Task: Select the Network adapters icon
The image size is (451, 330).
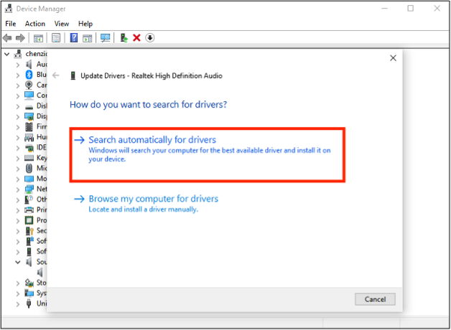Action: click(29, 189)
